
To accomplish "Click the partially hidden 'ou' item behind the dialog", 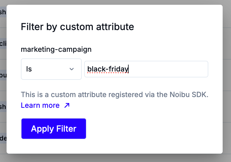I will (3, 75).
